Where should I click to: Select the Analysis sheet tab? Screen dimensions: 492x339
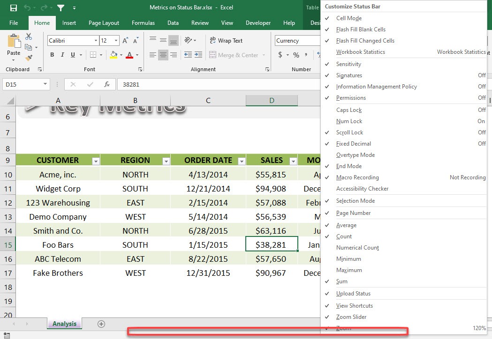pos(64,324)
